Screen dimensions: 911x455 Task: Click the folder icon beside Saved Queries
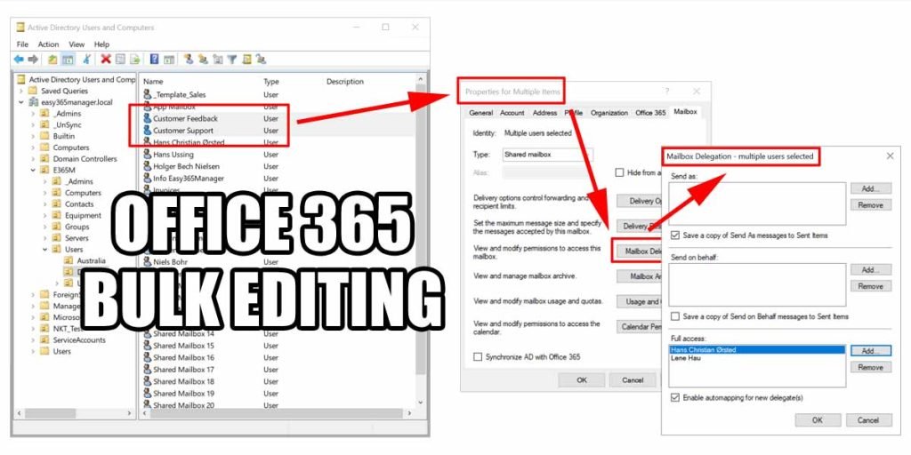point(33,91)
